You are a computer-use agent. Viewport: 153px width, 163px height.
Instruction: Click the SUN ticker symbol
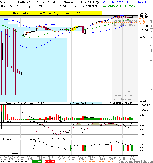[3, 2]
